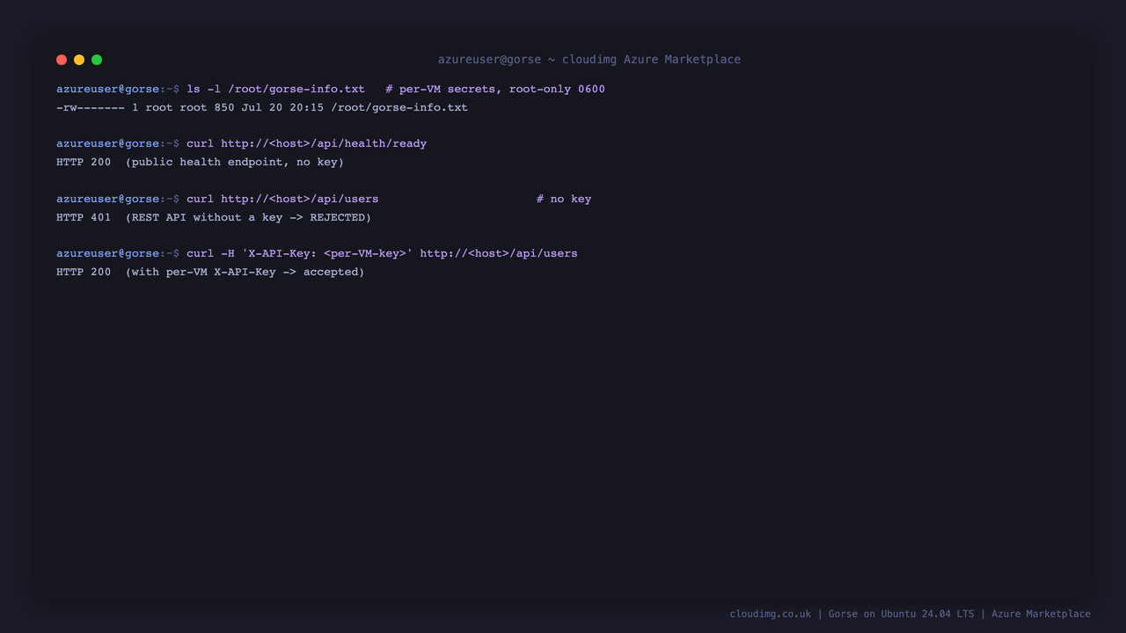1126x633 pixels.
Task: Click the red close window dot
Action: [62, 60]
